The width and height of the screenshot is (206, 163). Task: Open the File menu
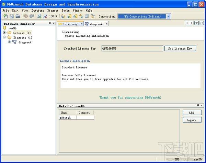pos(5,11)
